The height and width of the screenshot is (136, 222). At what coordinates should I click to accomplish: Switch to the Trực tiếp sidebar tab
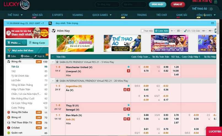[x=40, y=56]
